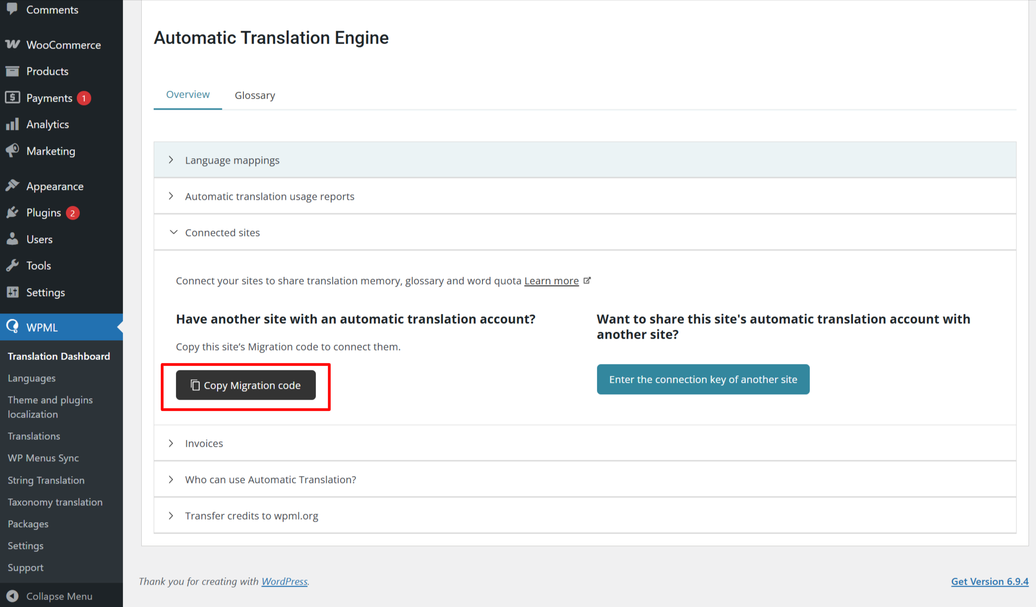The width and height of the screenshot is (1036, 607).
Task: Click the Plugins plug icon
Action: [12, 213]
